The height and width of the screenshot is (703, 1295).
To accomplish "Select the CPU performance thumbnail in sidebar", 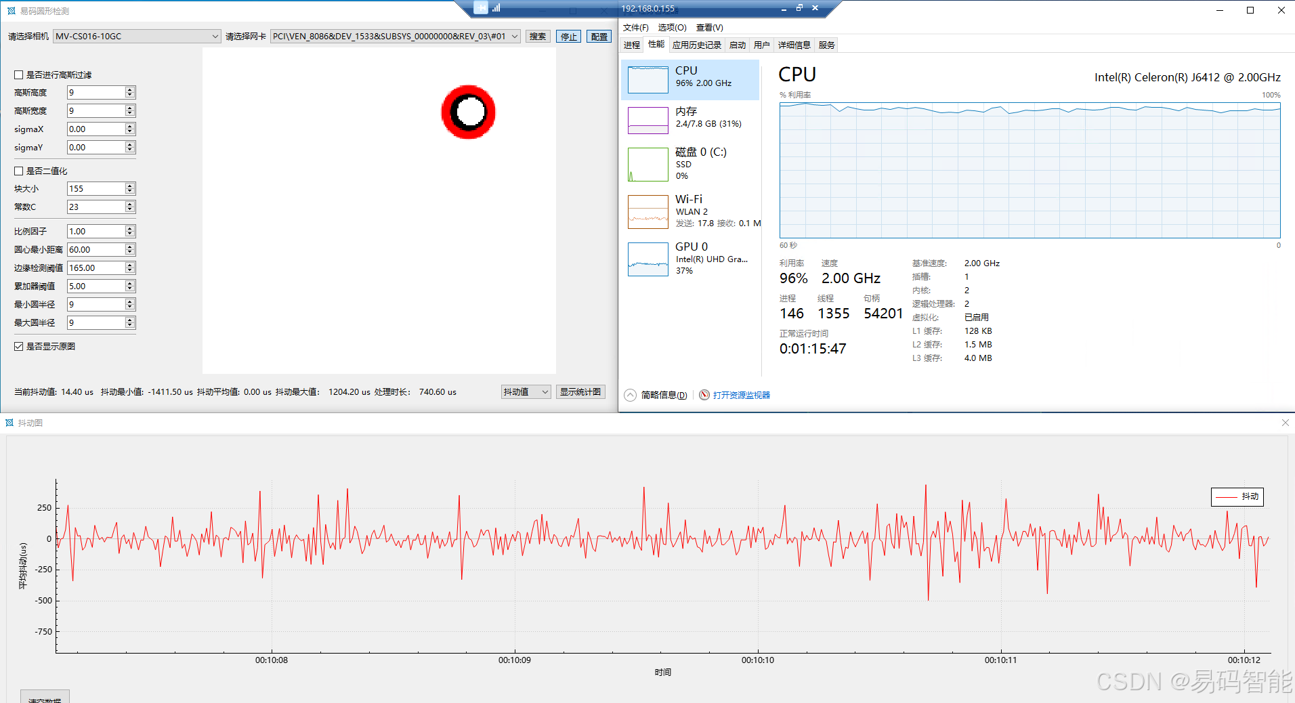I will click(648, 80).
